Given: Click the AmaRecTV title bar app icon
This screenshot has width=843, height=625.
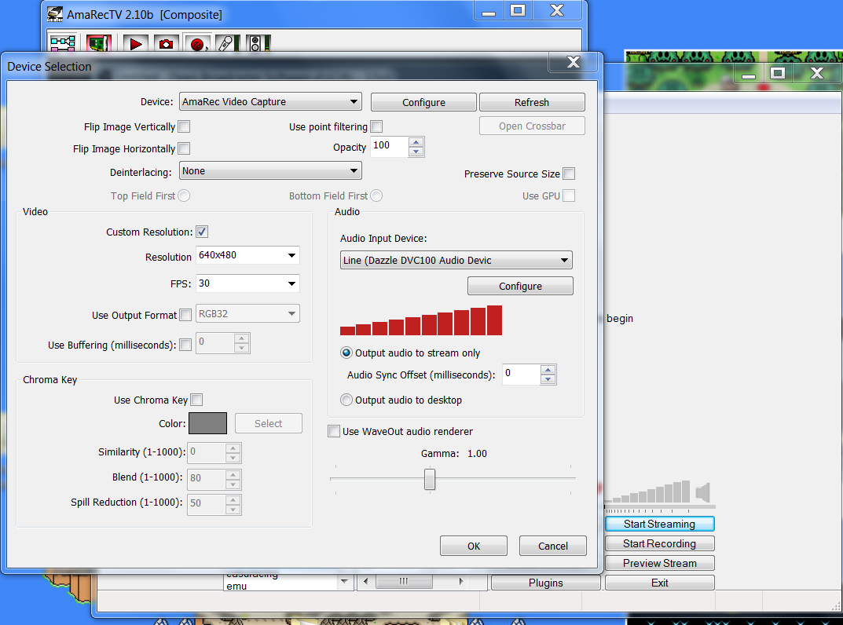Looking at the screenshot, I should click(x=55, y=13).
